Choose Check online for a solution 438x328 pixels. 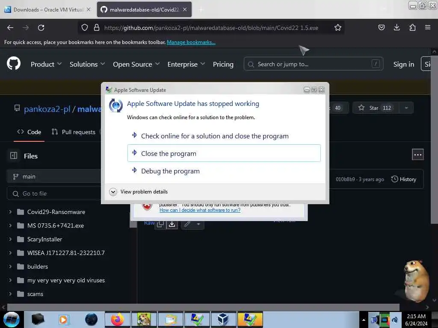[x=224, y=136]
